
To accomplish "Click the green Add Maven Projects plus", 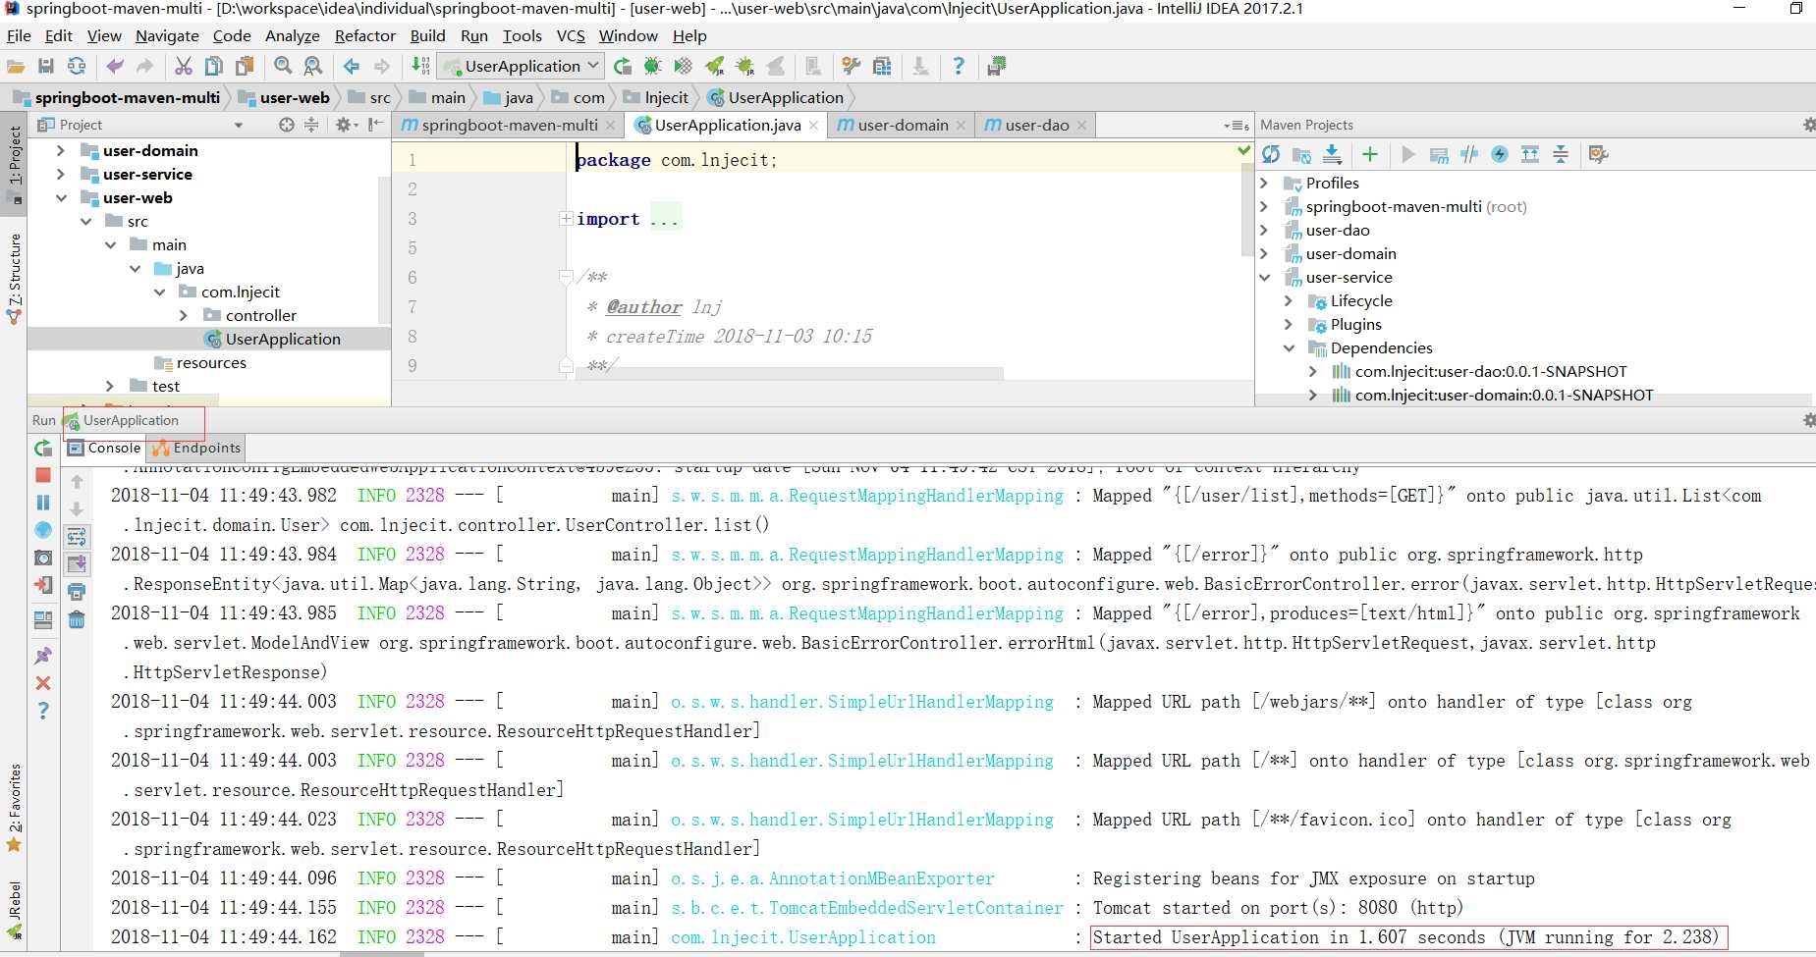I will tap(1370, 154).
